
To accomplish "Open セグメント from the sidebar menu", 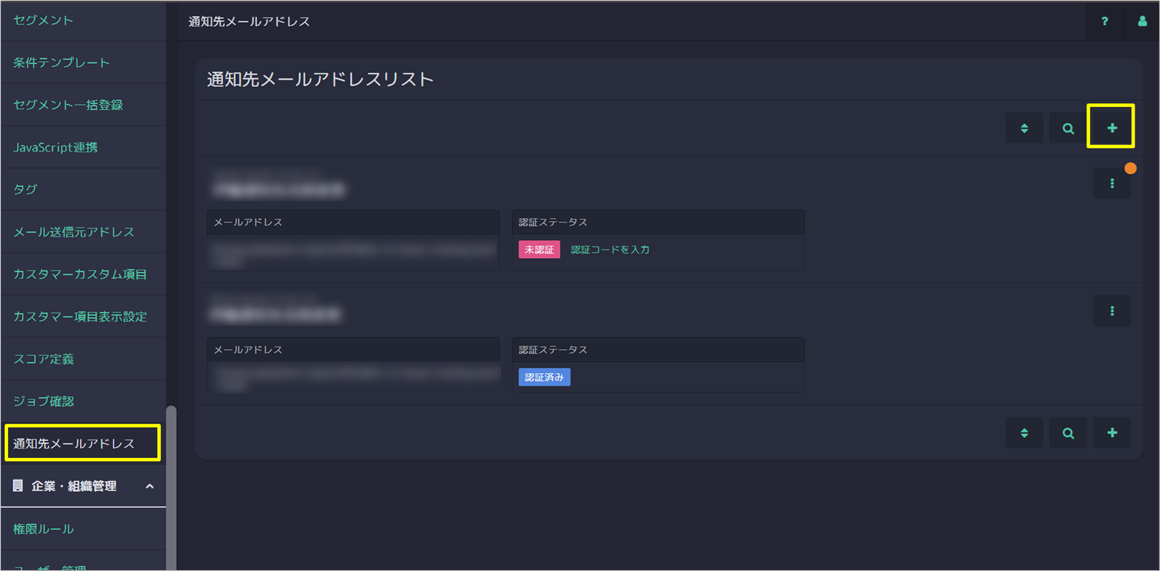I will point(42,20).
